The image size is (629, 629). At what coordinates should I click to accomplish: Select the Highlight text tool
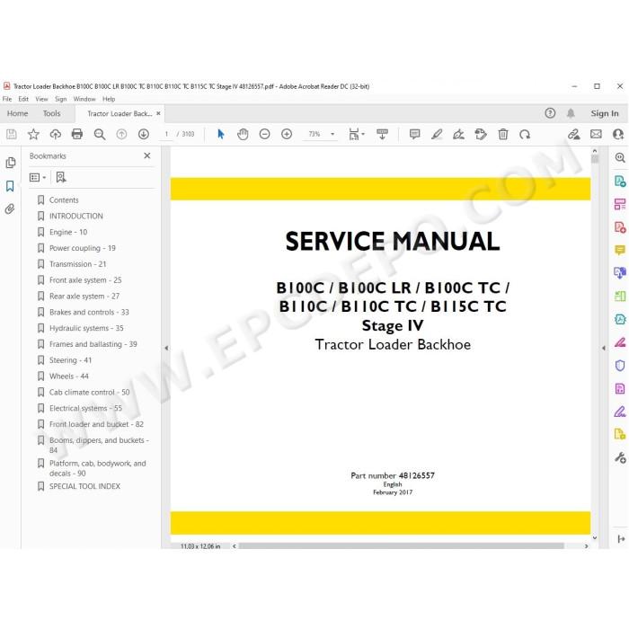coord(437,134)
